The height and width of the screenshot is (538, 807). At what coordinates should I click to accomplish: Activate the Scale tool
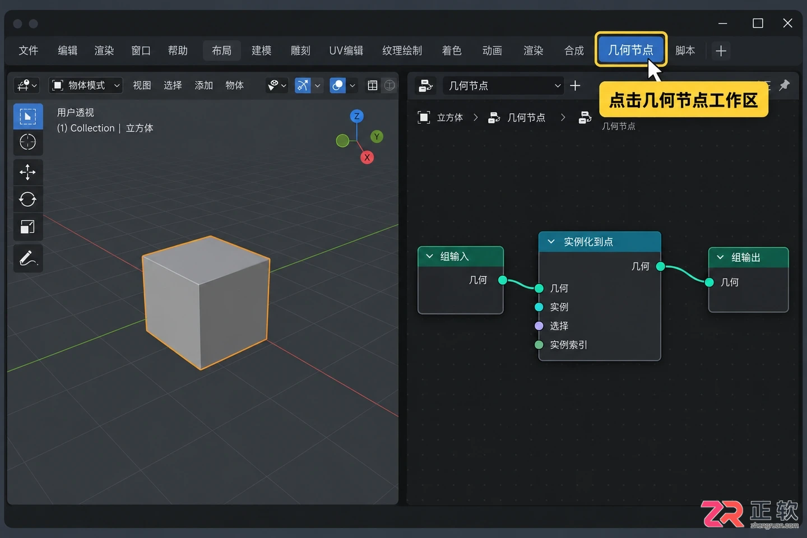(27, 226)
